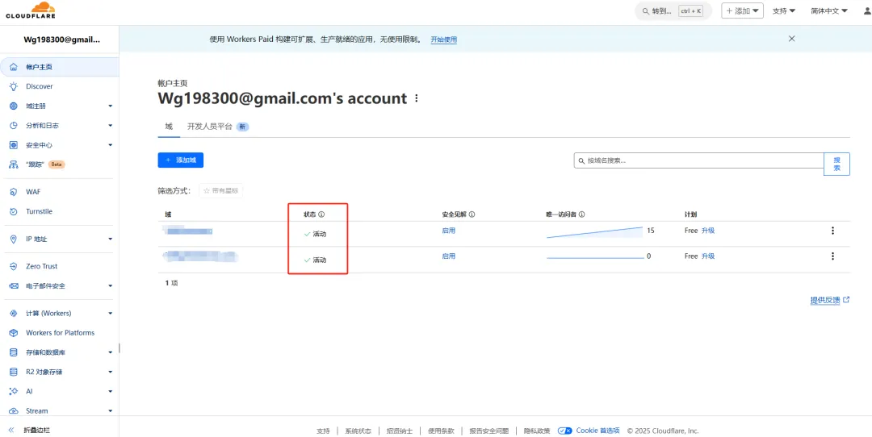Image resolution: width=872 pixels, height=437 pixels.
Task: Expand the R2 object storage section arrow
Action: [110, 372]
